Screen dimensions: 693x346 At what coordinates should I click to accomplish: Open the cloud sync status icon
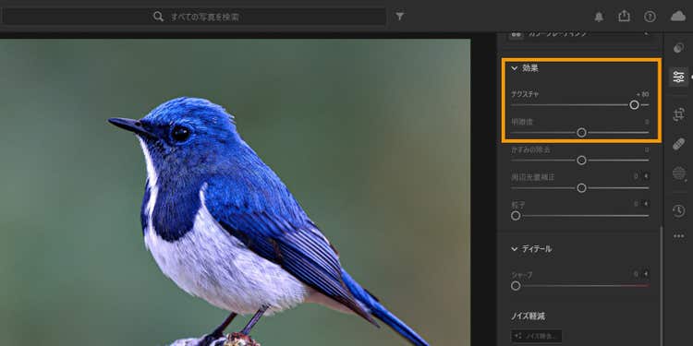pyautogui.click(x=677, y=17)
